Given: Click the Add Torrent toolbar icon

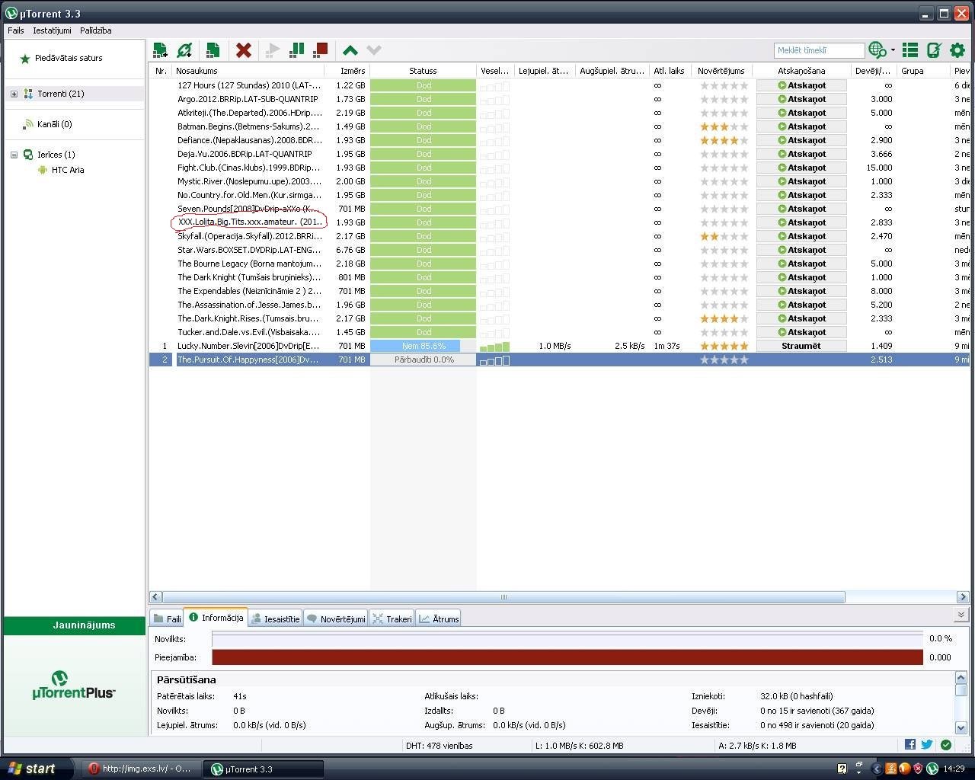Looking at the screenshot, I should pos(160,50).
